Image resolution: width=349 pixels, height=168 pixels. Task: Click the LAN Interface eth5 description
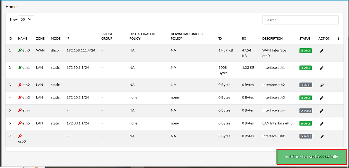pyautogui.click(x=277, y=123)
